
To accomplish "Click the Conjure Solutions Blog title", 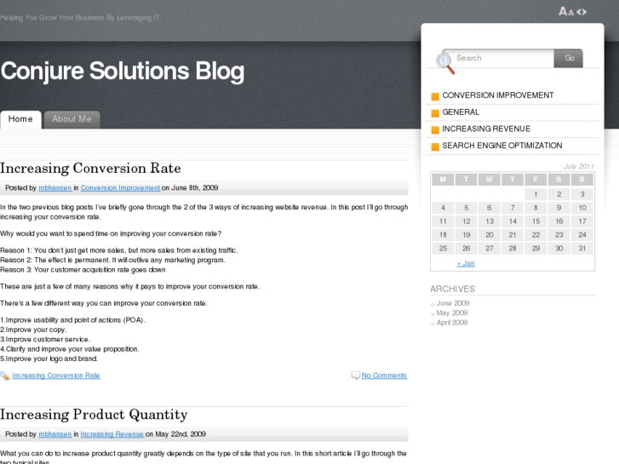I will [x=123, y=72].
